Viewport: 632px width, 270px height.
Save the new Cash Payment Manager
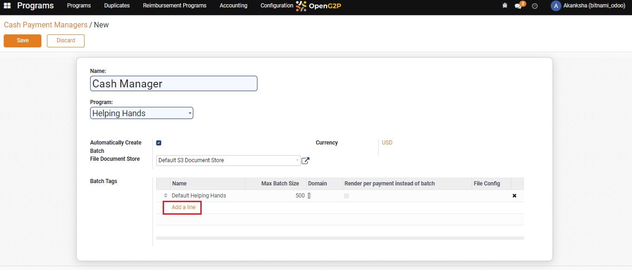[22, 40]
